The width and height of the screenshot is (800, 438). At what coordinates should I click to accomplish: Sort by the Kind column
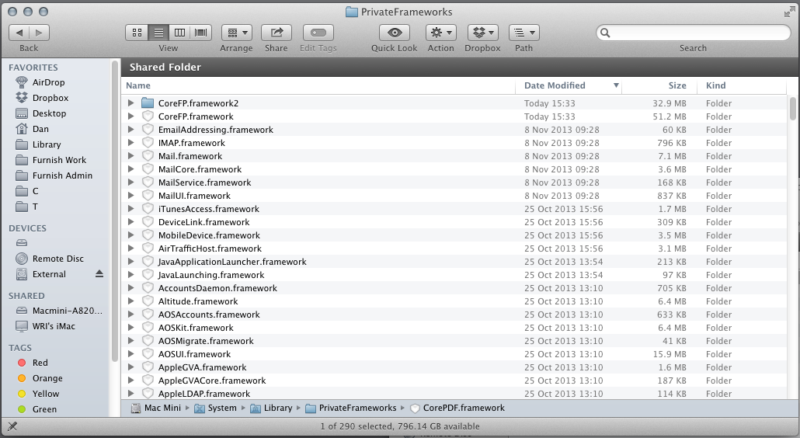(743, 85)
